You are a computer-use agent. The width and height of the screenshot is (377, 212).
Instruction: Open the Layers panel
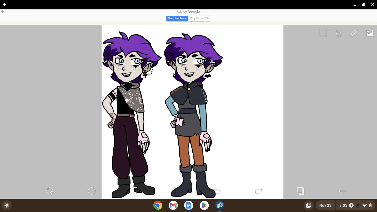(301, 191)
